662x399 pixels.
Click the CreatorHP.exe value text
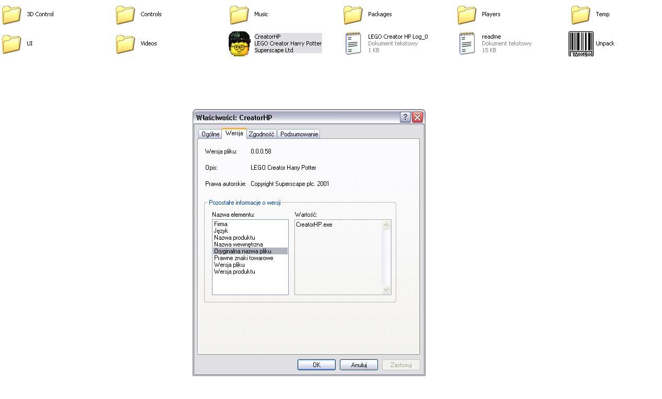coord(314,225)
